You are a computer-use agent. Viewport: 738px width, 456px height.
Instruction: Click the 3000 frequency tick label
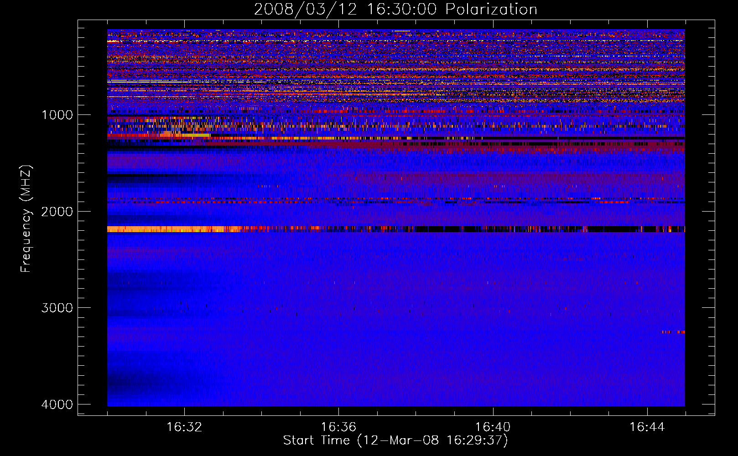(x=57, y=308)
